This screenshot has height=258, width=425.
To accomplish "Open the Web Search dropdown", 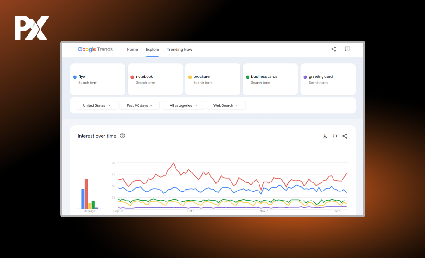I will click(x=225, y=105).
